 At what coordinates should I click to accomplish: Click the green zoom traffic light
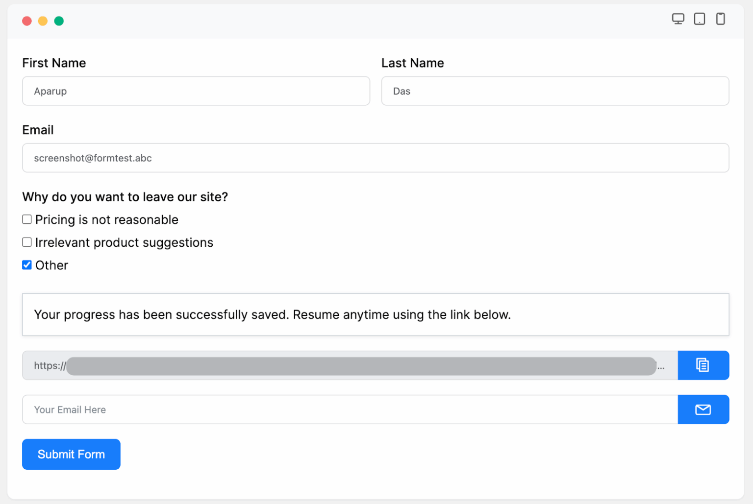pos(59,21)
